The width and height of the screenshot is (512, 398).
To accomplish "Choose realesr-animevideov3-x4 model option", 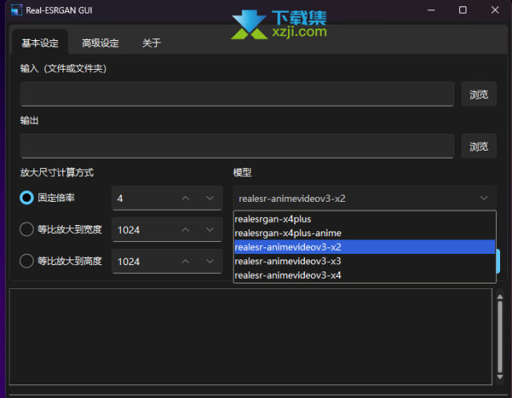I will pos(365,275).
